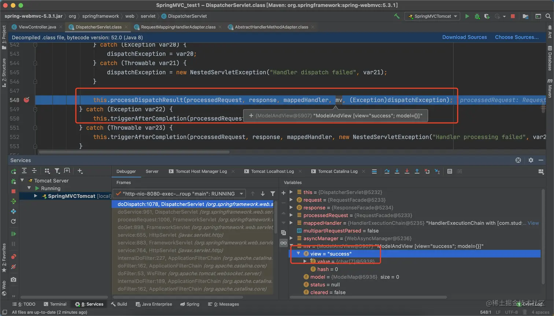Click Choose Sources... link
This screenshot has height=316, width=554.
point(517,37)
